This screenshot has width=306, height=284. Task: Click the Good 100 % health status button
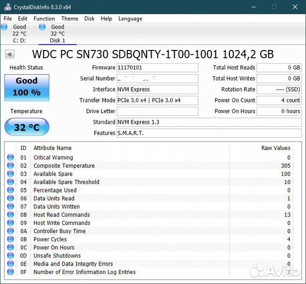pos(27,87)
